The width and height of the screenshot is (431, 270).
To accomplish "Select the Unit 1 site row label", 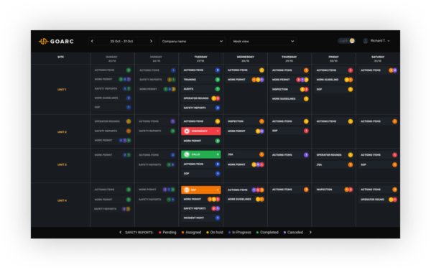I will (62, 90).
